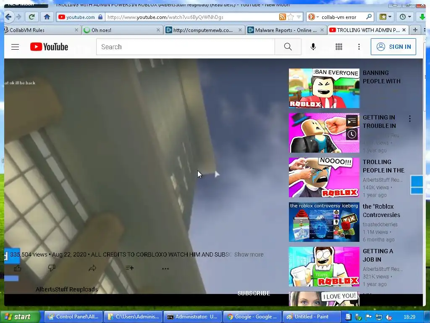Close the CollabVM Rules tab

pos(76,30)
